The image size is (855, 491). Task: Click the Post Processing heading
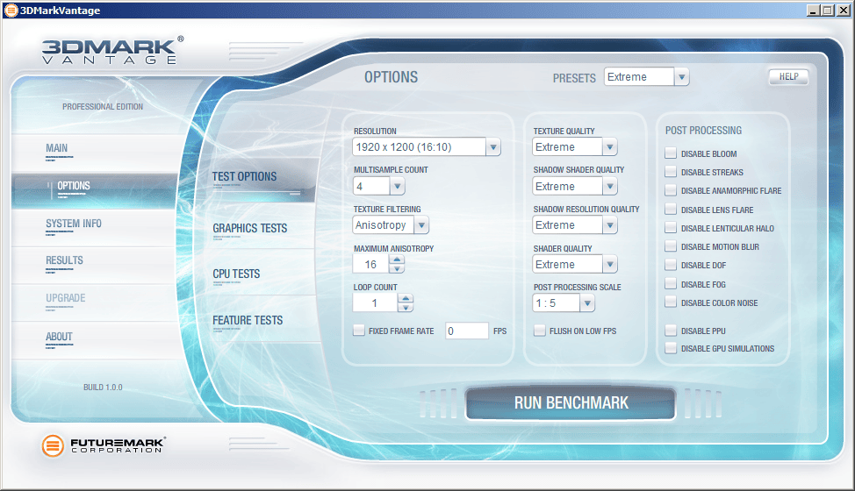pyautogui.click(x=703, y=131)
